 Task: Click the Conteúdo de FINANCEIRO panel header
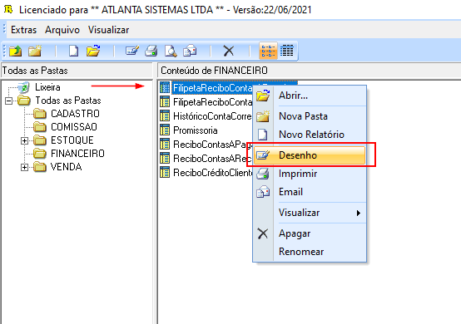[x=310, y=71]
